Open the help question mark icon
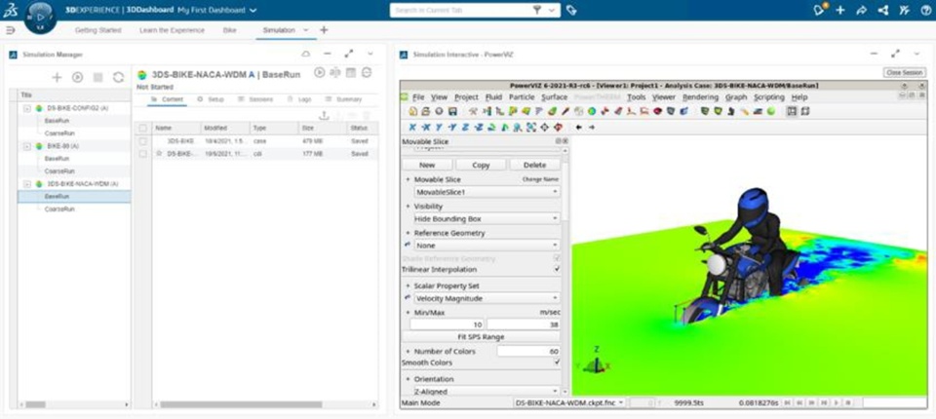The height and width of the screenshot is (419, 936). coord(925,10)
